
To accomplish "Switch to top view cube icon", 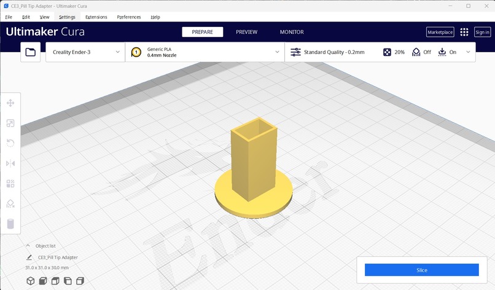I will pyautogui.click(x=55, y=281).
